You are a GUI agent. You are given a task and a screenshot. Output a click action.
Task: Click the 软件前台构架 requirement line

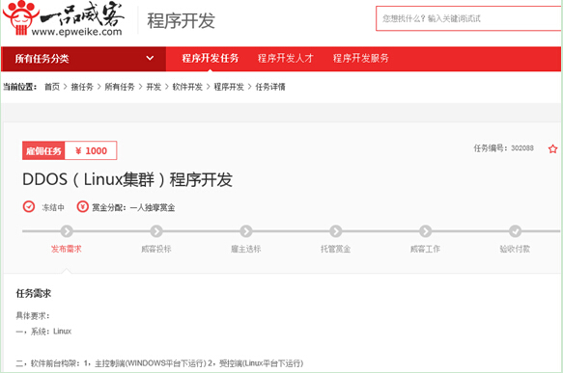tap(159, 363)
